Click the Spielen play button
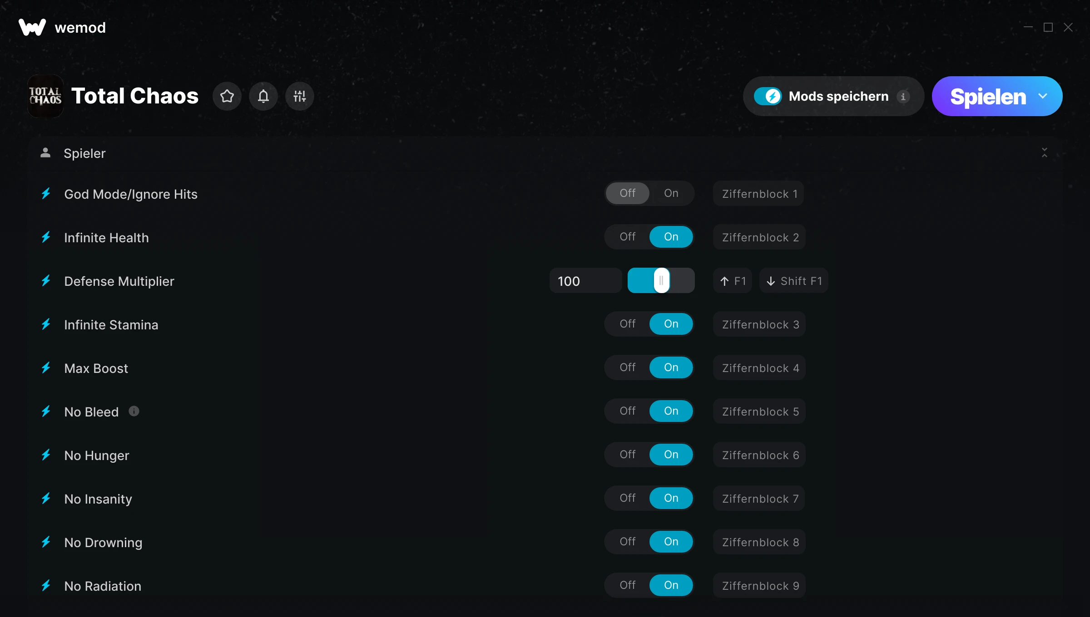The image size is (1090, 617). [x=988, y=96]
